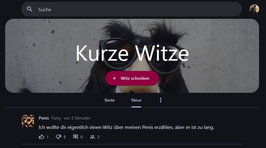Click the like count number 1

(x=48, y=137)
